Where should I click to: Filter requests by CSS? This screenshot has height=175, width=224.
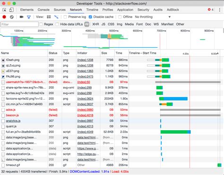(111, 24)
